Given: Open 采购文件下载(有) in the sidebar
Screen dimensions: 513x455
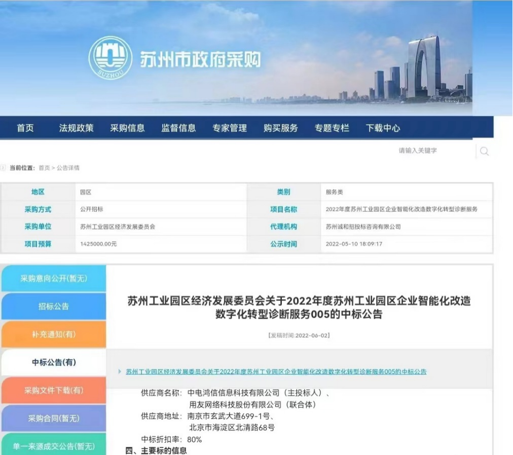Looking at the screenshot, I should point(53,390).
